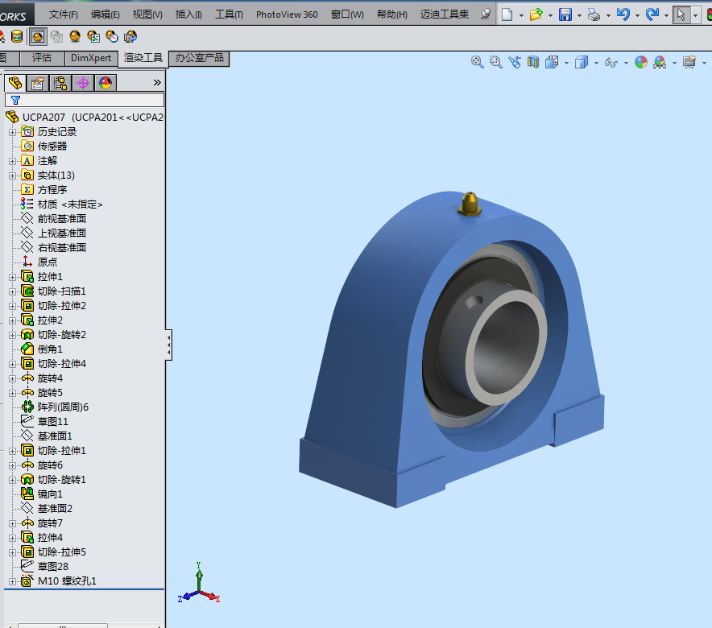Open the 编辑(E) menu
The width and height of the screenshot is (712, 628).
pyautogui.click(x=105, y=14)
